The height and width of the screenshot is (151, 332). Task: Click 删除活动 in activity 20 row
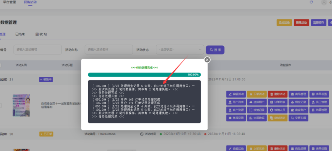click(278, 148)
